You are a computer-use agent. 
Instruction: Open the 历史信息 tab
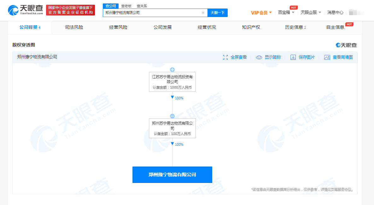pos(295,27)
